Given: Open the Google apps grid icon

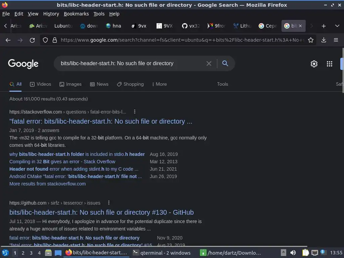Looking at the screenshot, I should pyautogui.click(x=330, y=64).
